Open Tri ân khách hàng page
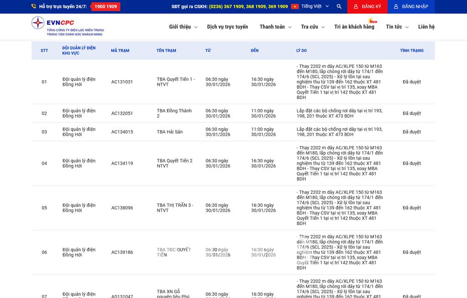The width and height of the screenshot is (467, 298). click(x=354, y=27)
